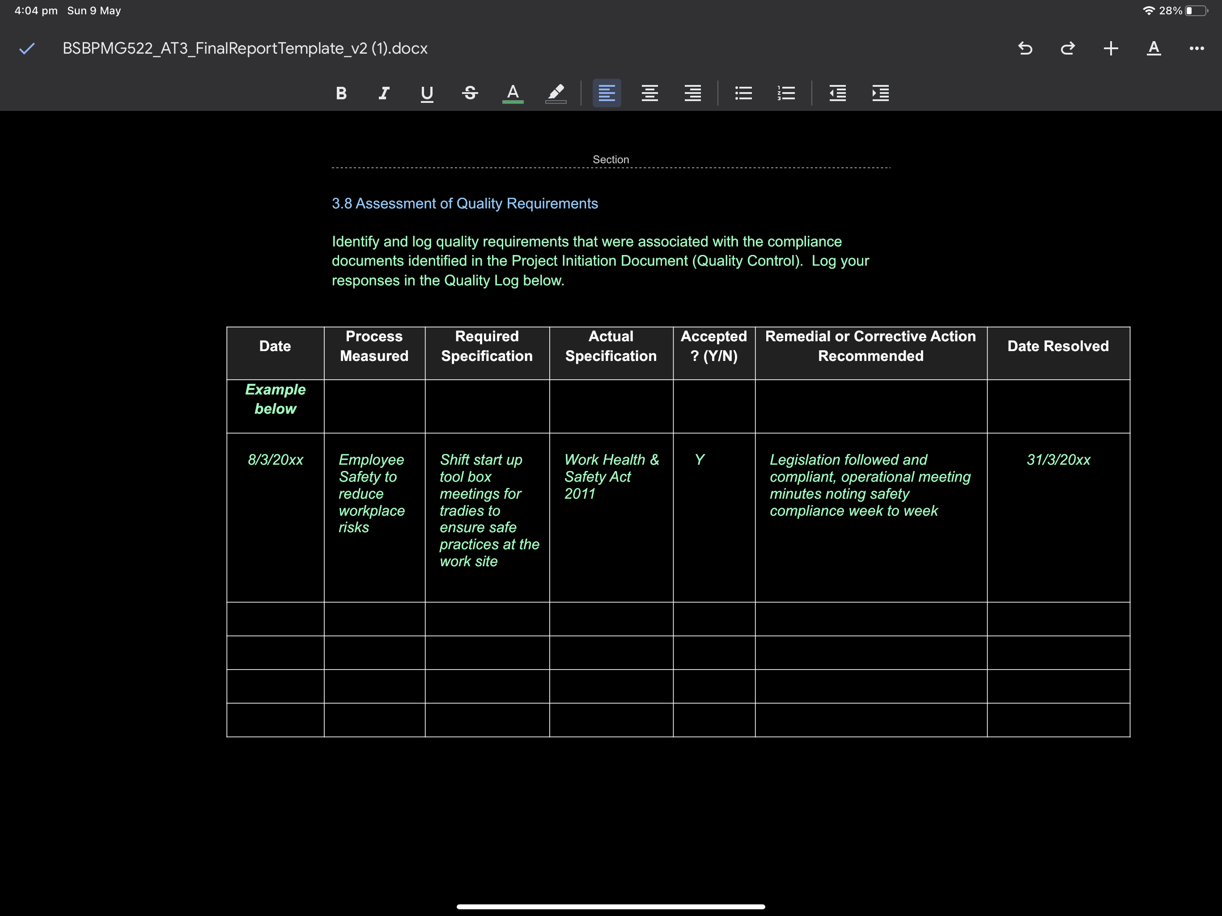Apply strikethrough to text
The image size is (1222, 916).
pos(470,93)
